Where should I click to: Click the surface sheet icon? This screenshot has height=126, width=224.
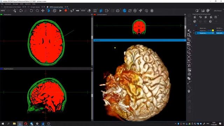pos(130,10)
